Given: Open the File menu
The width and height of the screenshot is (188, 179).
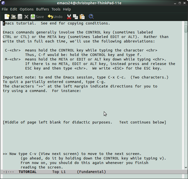Looking at the screenshot, I should [x=5, y=9].
